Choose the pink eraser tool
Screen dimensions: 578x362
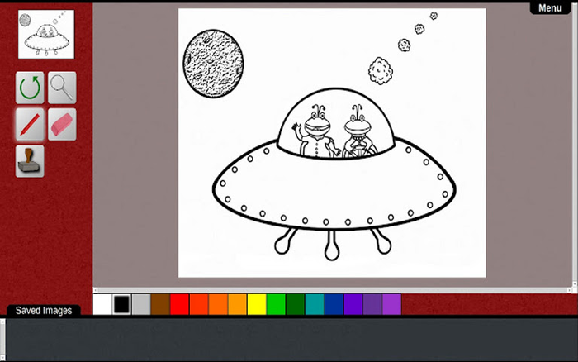tap(62, 124)
